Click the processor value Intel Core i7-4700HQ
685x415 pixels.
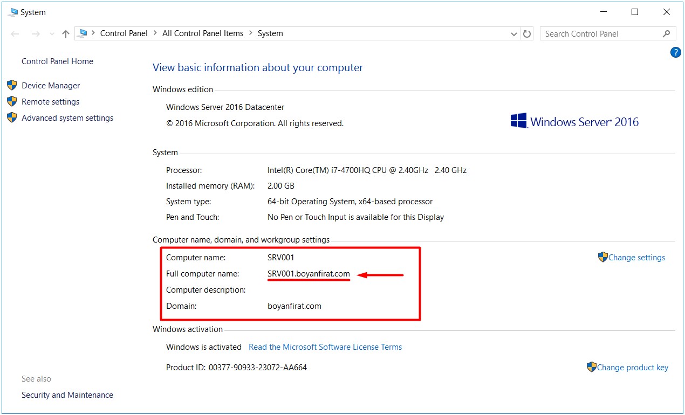pos(367,170)
